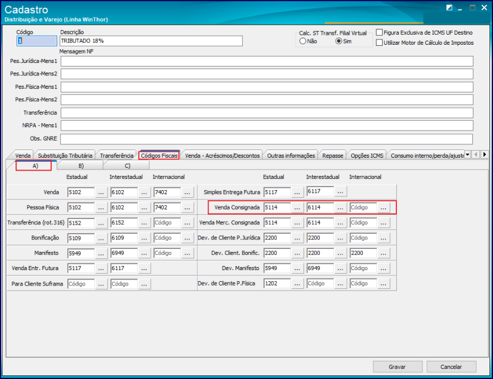Open lookup for Dev. de Cliente P.Física Interestadual
Viewport: 493px width, 379px height.
(x=340, y=284)
